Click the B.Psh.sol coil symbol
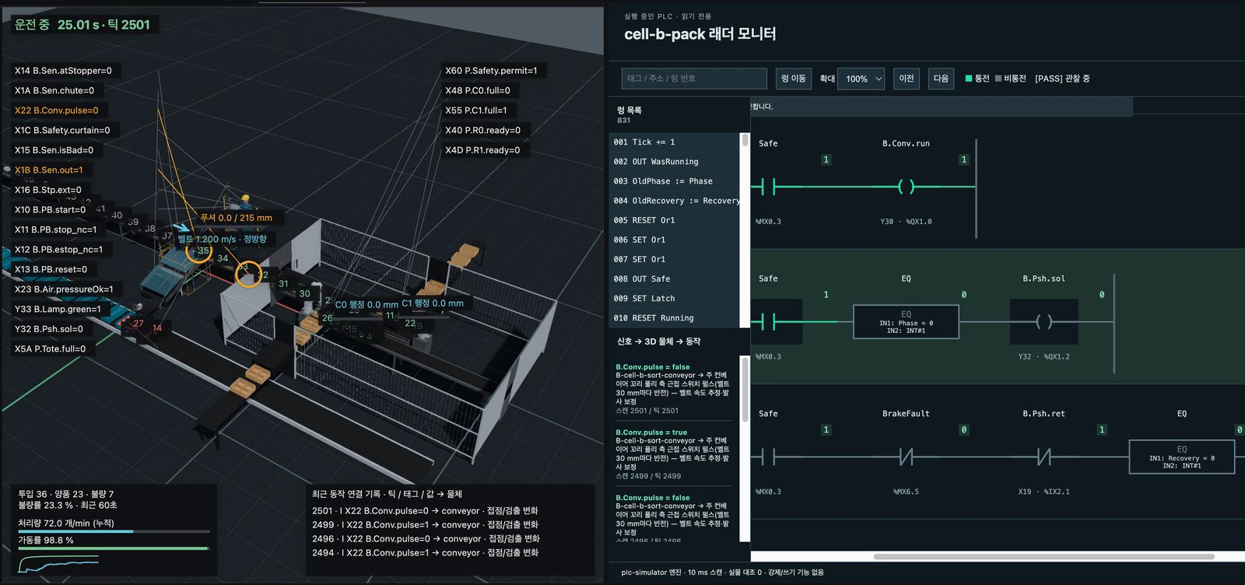The image size is (1245, 585). 1043,321
